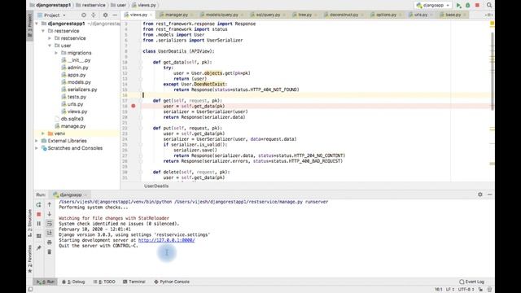Viewport: 521px width, 293px height.
Task: Toggle tool window bars icon at bottom-left corner
Action: [x=30, y=290]
